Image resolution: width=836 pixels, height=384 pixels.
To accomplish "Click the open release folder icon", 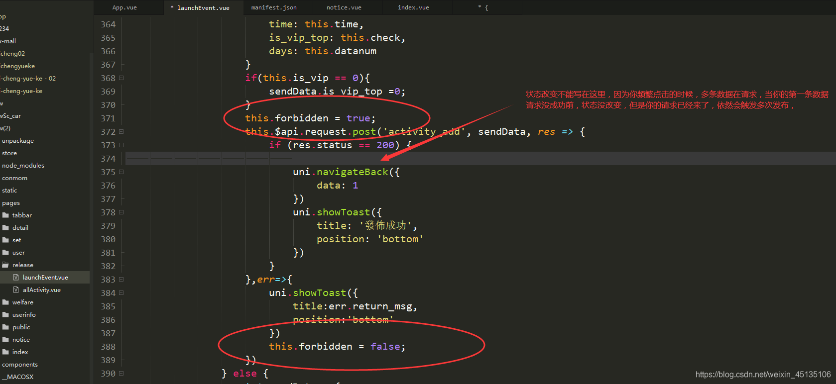I will tap(5, 265).
